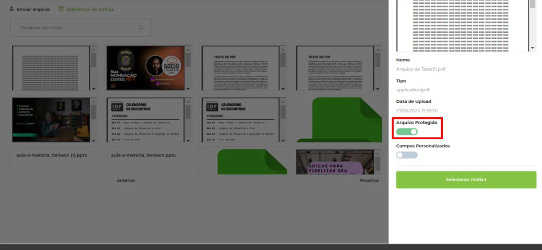Click the down arrow of the preview panel scrollbar
Image resolution: width=542 pixels, height=250 pixels.
[533, 48]
